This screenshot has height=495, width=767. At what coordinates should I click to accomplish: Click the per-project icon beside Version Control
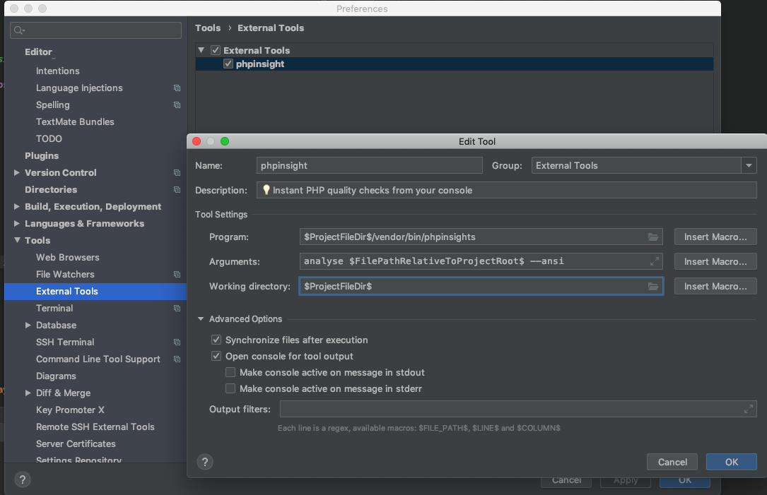tap(177, 172)
